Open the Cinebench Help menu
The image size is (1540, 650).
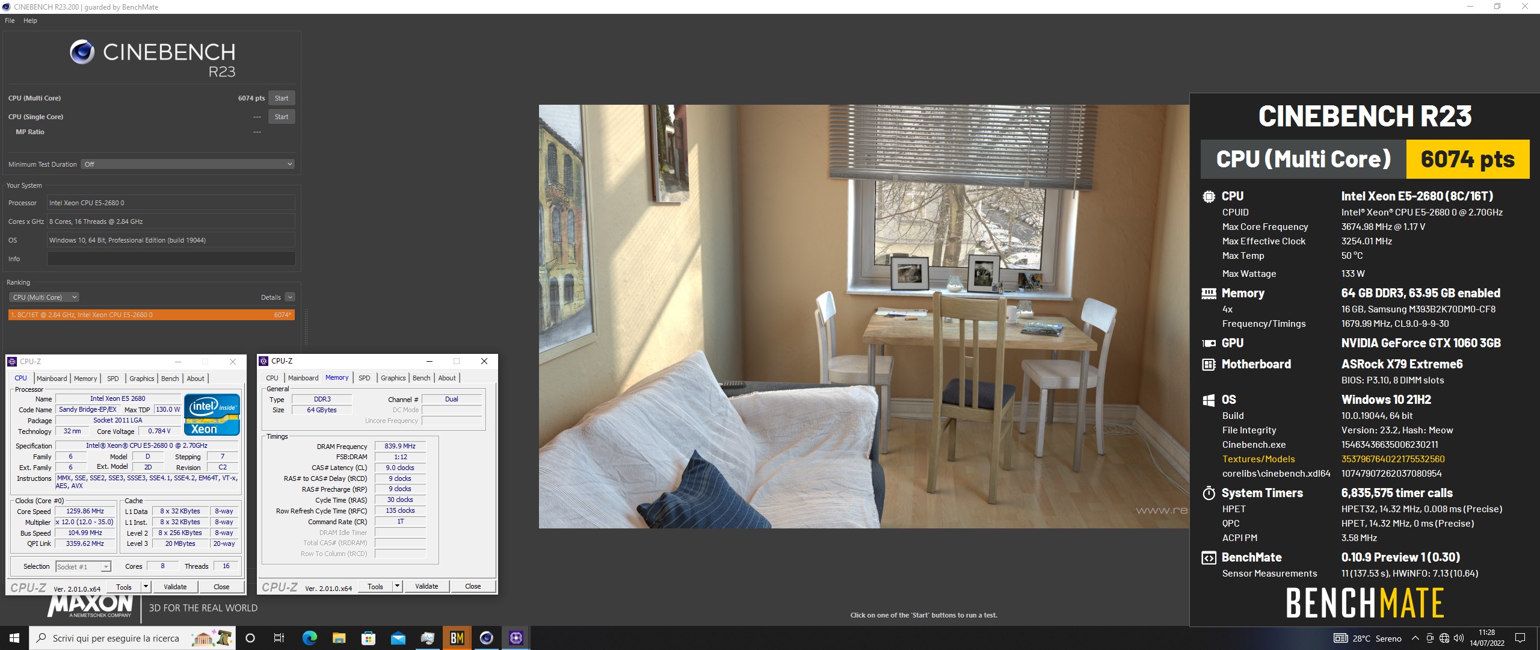[30, 20]
